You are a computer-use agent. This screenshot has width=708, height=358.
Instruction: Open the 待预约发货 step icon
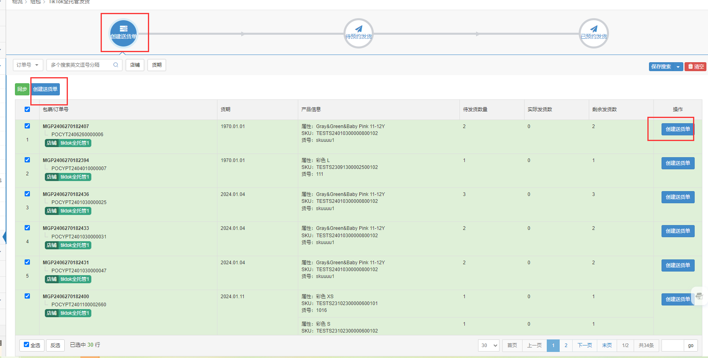pos(358,33)
